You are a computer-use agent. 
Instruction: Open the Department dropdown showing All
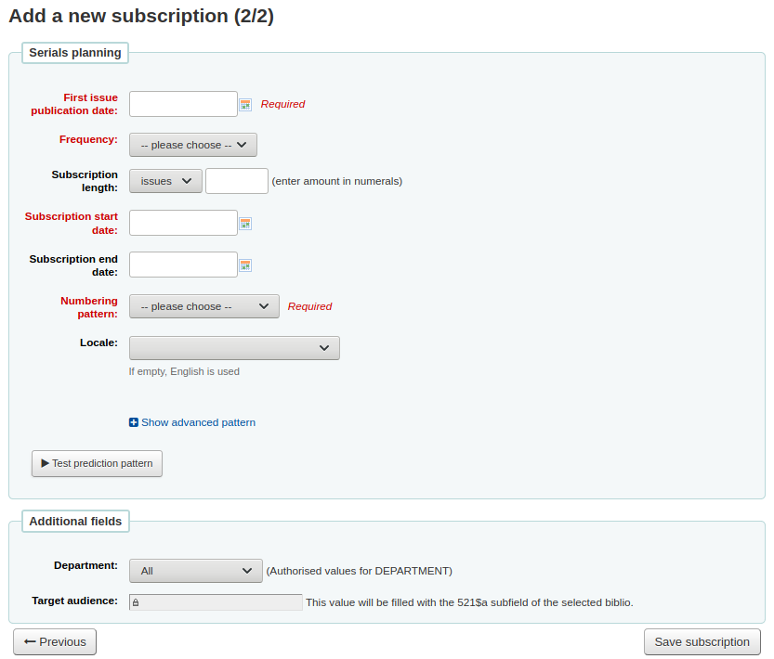coord(195,570)
